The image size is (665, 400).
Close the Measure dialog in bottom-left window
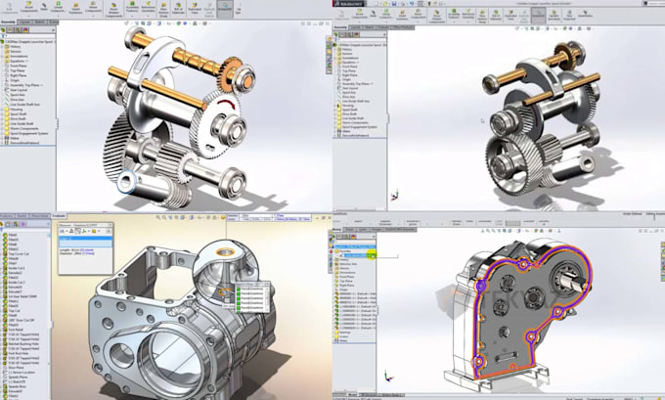(111, 225)
